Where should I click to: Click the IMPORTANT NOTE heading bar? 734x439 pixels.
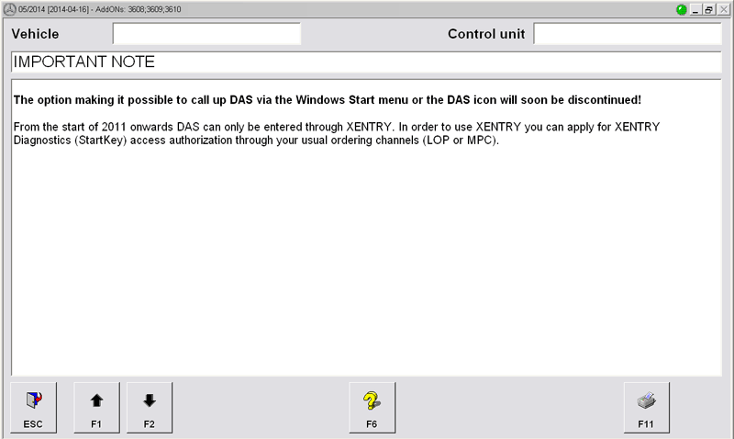pos(366,62)
